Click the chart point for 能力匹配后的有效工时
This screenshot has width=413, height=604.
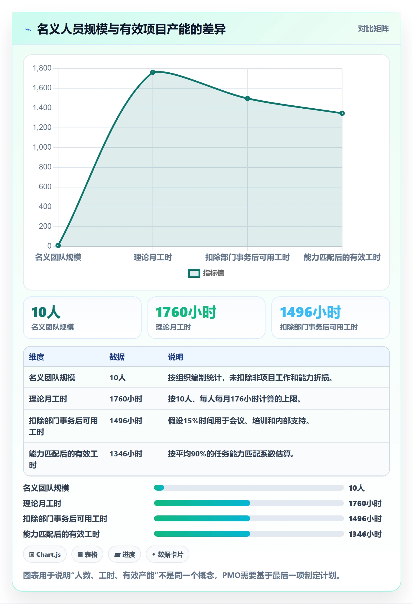[x=342, y=113]
